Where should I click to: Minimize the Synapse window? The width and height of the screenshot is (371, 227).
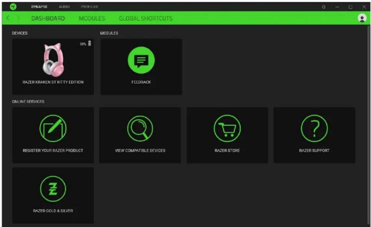pyautogui.click(x=337, y=7)
